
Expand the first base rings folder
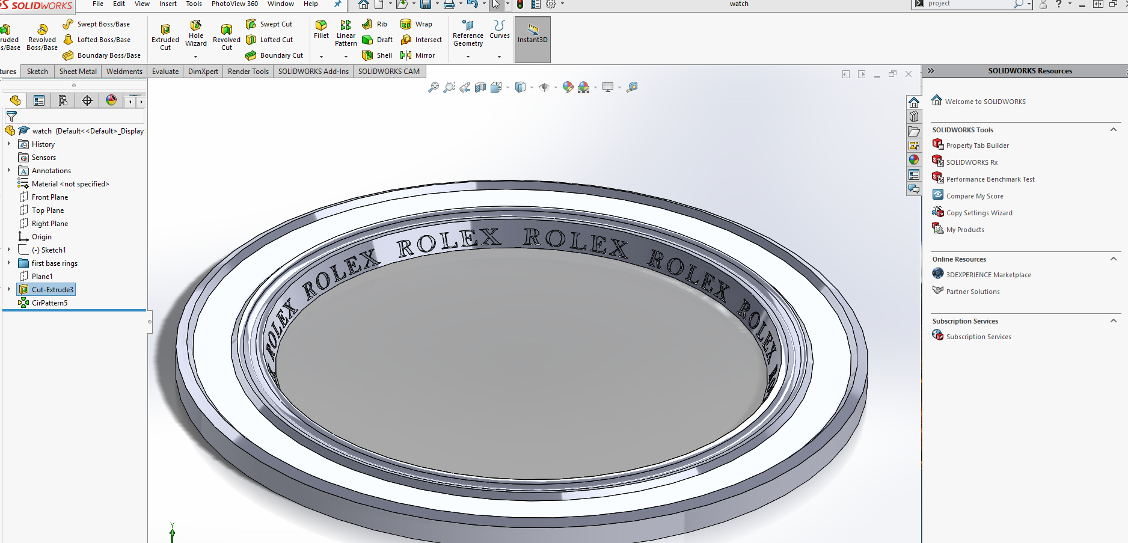pyautogui.click(x=9, y=263)
